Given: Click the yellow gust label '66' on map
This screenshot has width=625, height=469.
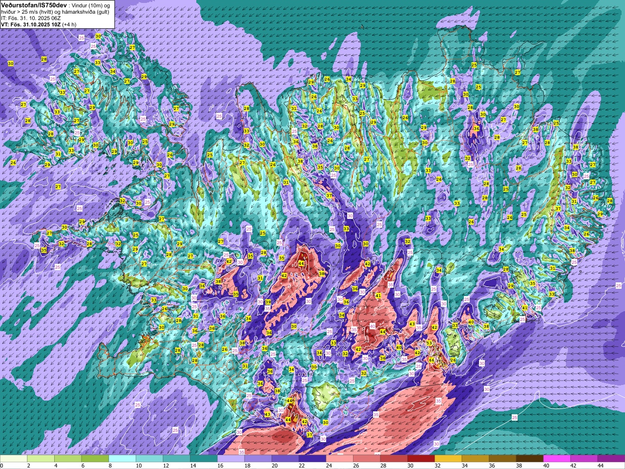Looking at the screenshot, I should 432,360.
